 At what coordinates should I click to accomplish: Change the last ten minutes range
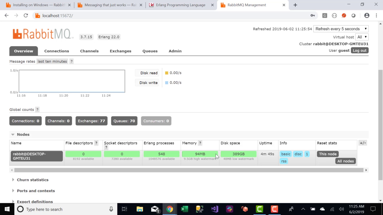pos(52,61)
